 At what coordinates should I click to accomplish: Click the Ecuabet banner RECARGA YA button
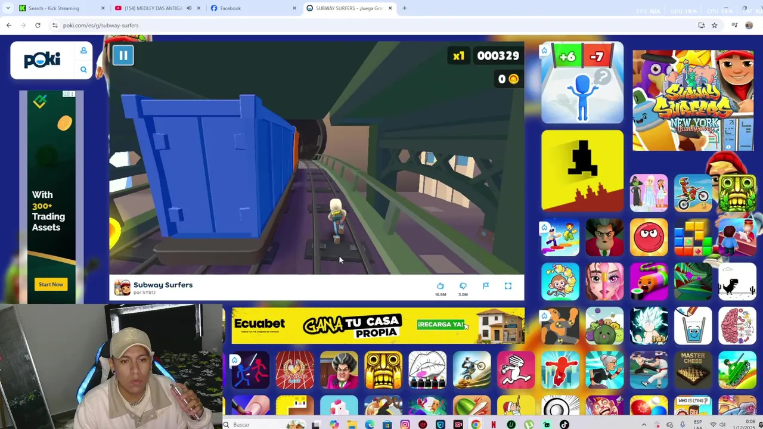[x=441, y=325]
